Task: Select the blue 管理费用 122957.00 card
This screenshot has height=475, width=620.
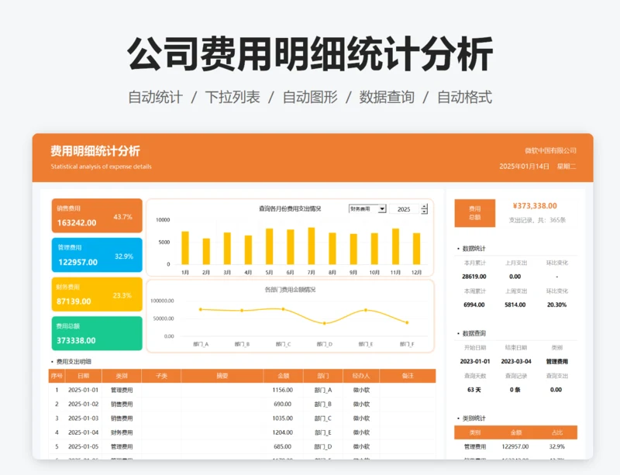Action: [97, 255]
